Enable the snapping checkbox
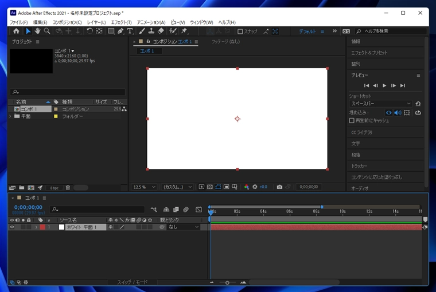Screen dimensions: 436x292 click(240, 31)
